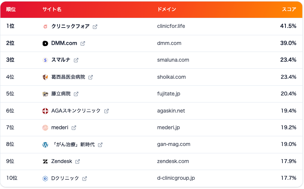Viewport: 304px width, 189px height.
Task: Open external link icon next to mederi
Action: pos(74,128)
